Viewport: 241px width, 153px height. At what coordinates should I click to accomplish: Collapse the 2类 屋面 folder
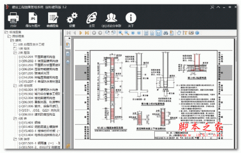15,53
